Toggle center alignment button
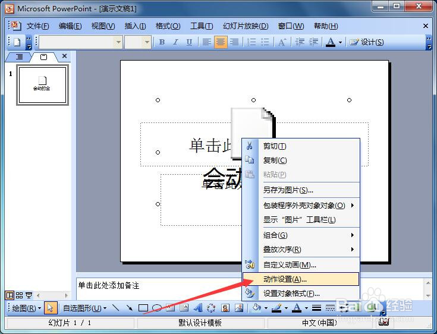The image size is (437, 334). (221, 42)
